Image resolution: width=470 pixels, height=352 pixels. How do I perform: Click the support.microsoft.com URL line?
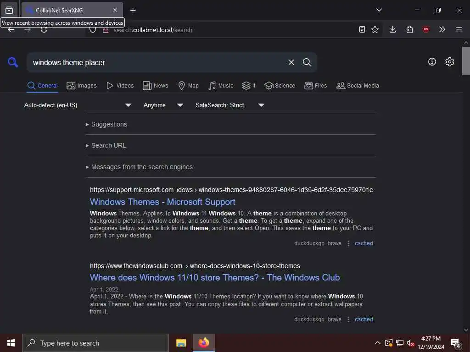click(231, 190)
